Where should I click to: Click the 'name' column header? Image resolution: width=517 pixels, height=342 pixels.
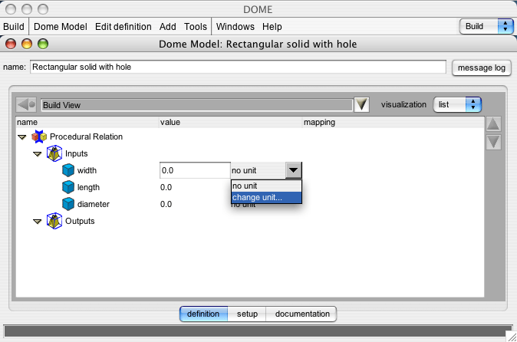coord(87,122)
